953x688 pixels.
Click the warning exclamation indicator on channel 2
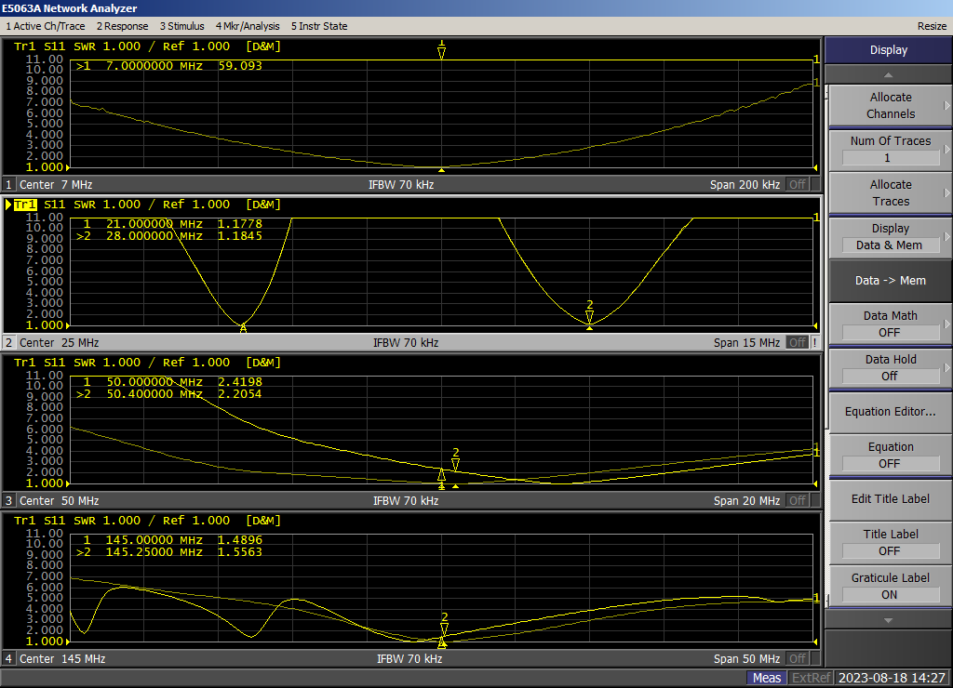pyautogui.click(x=815, y=342)
